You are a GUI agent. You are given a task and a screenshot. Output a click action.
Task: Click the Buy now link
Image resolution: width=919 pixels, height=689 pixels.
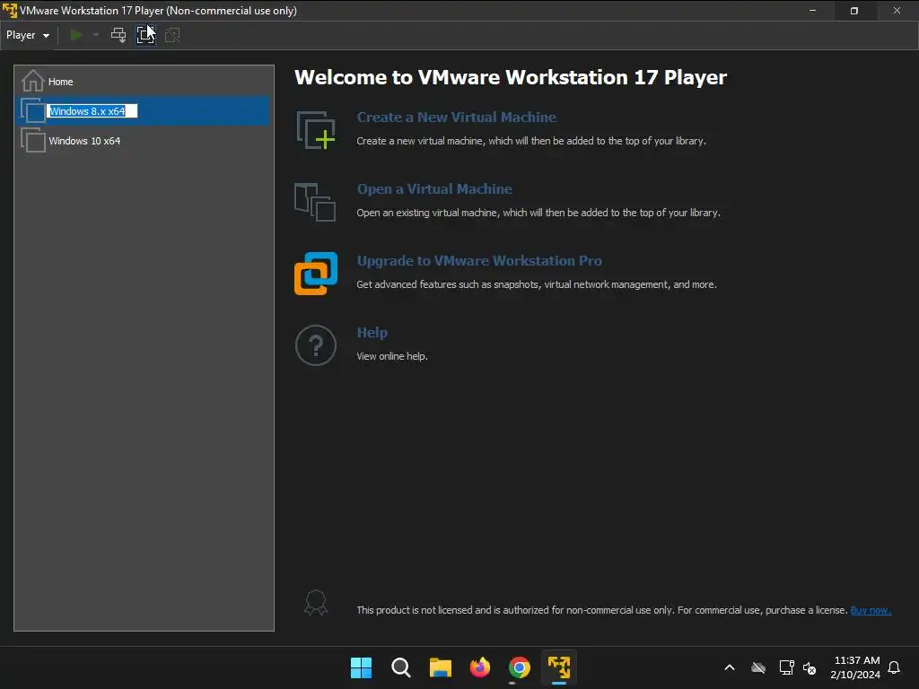pyautogui.click(x=871, y=610)
